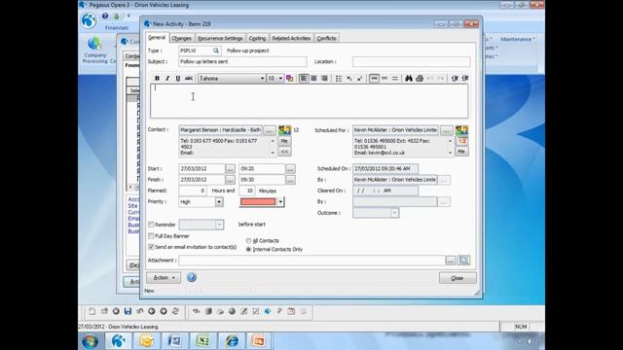Image resolution: width=623 pixels, height=350 pixels.
Task: Switch to the Changes tab
Action: click(x=182, y=38)
